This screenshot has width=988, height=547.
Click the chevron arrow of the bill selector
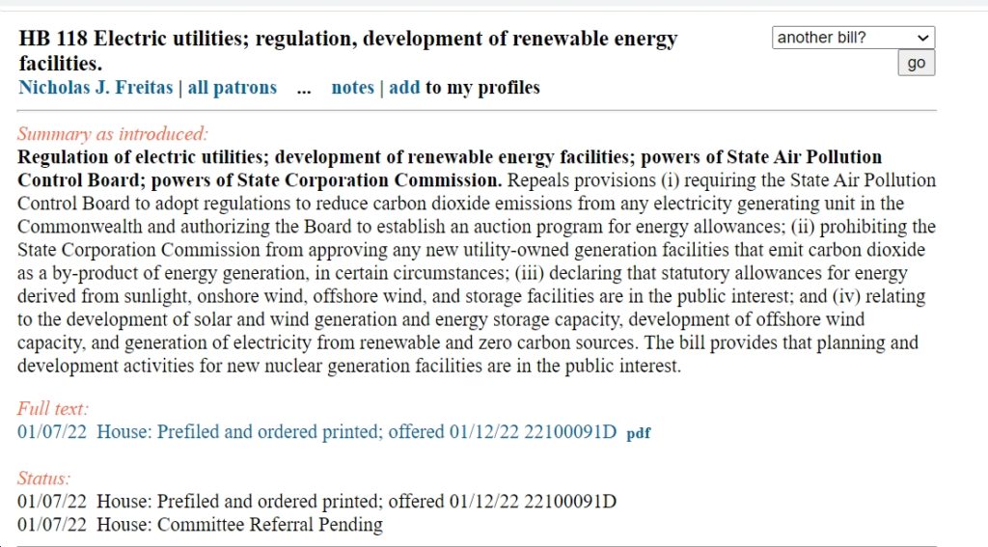click(923, 38)
